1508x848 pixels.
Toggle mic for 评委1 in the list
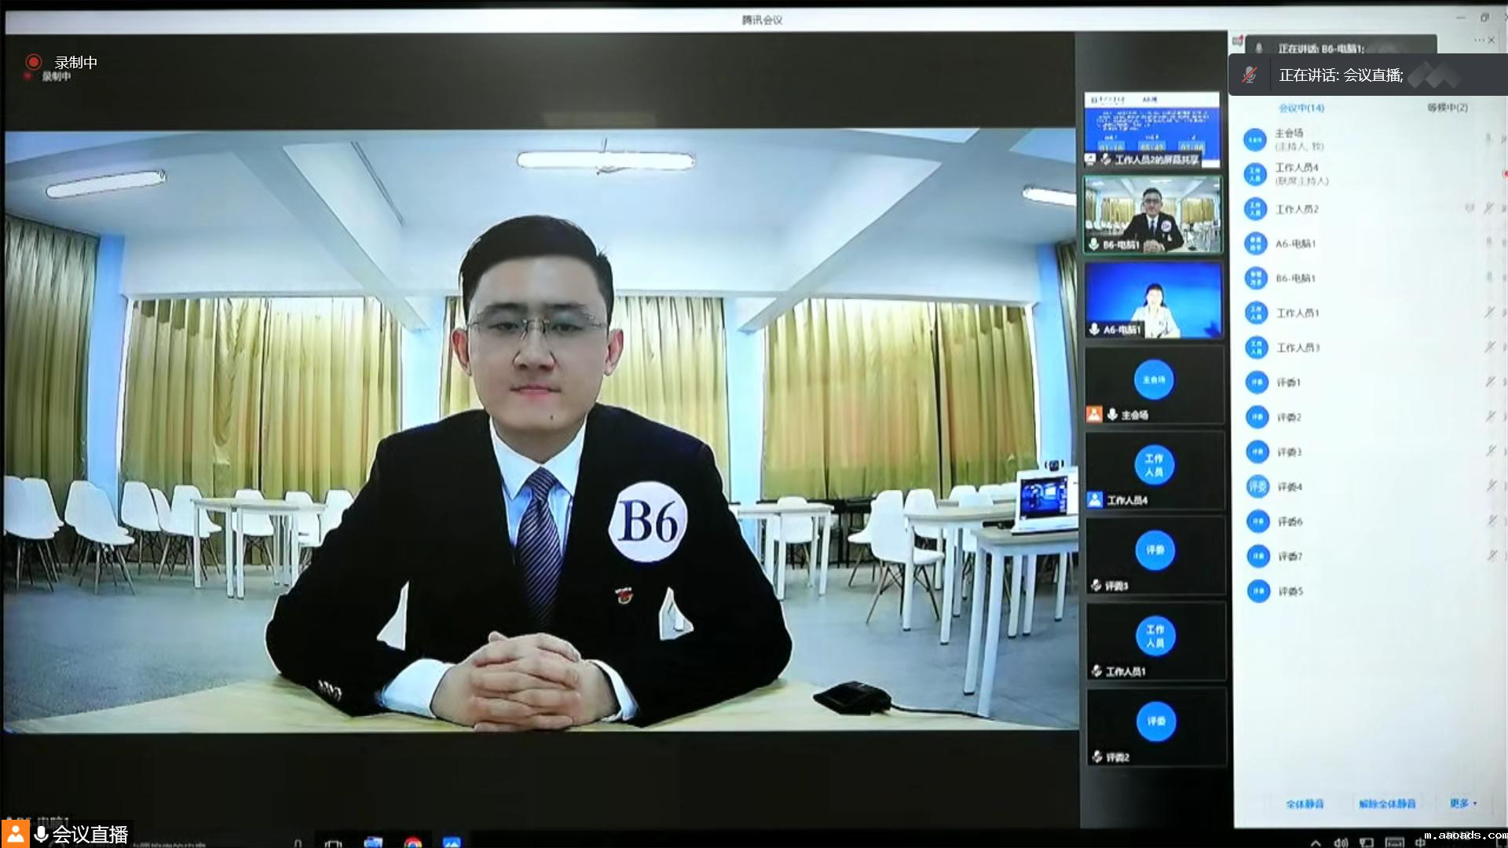click(x=1489, y=382)
